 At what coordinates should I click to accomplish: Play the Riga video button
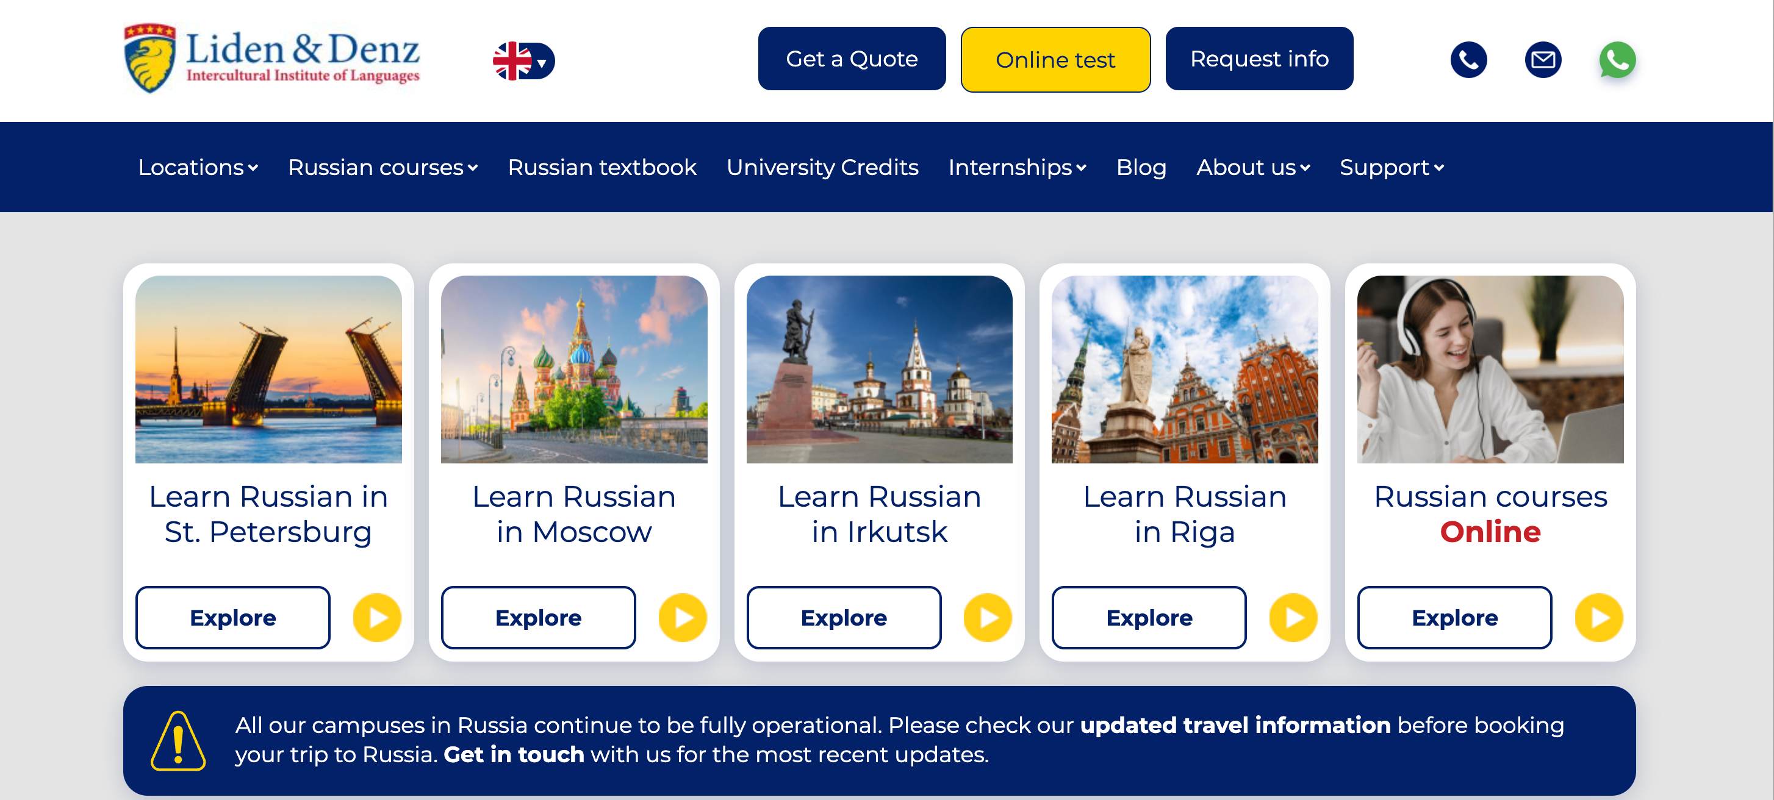pos(1293,618)
